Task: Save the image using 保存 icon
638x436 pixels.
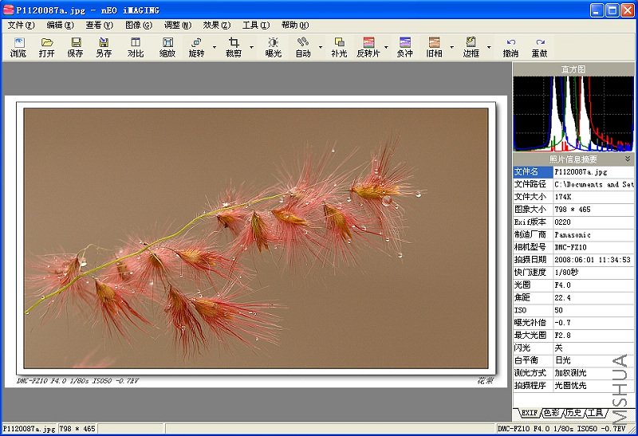Action: pos(75,47)
